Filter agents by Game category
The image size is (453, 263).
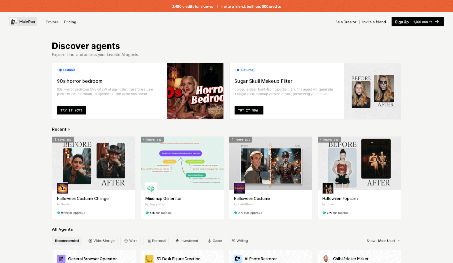click(x=215, y=241)
